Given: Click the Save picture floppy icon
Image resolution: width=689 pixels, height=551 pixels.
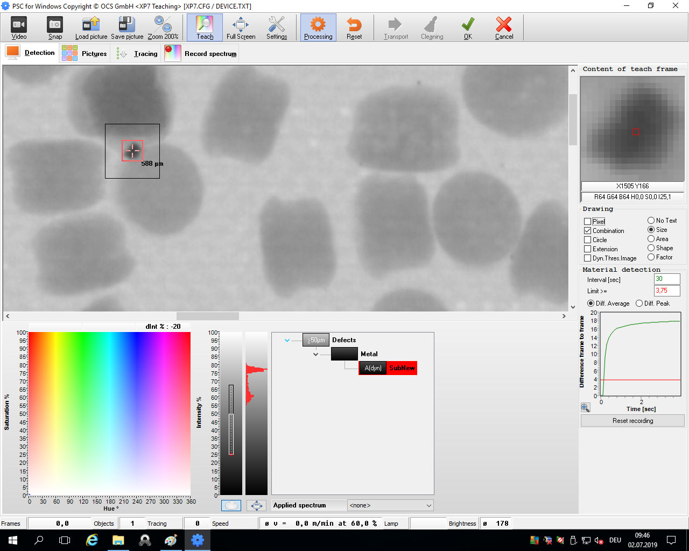Looking at the screenshot, I should 127,25.
